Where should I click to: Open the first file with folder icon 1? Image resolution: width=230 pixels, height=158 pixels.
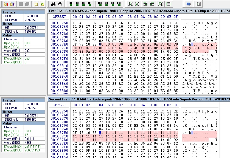click(6, 4)
